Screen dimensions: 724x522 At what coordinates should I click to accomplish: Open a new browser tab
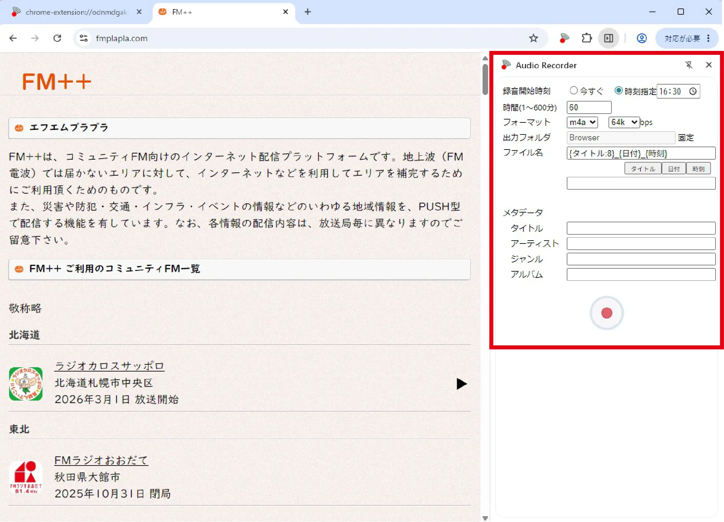tap(308, 12)
